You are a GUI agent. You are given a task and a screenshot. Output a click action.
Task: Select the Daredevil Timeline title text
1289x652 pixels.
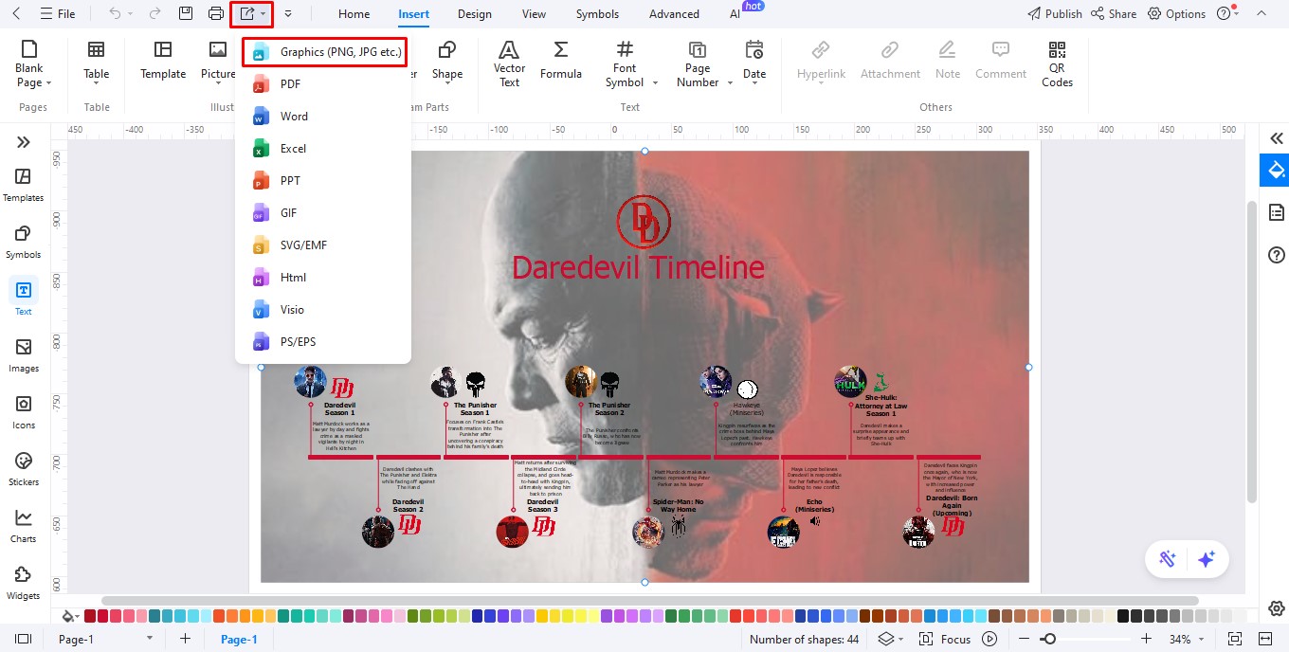(x=638, y=267)
